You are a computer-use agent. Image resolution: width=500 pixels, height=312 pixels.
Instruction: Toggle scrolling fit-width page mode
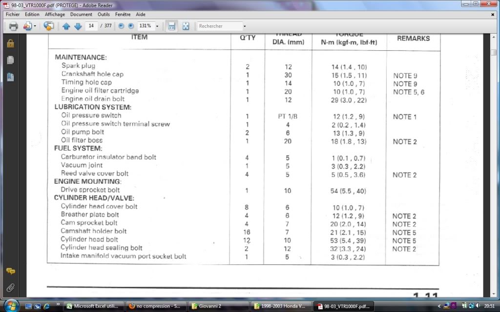pos(171,26)
